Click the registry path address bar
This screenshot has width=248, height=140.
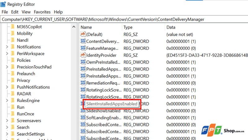click(x=124, y=19)
